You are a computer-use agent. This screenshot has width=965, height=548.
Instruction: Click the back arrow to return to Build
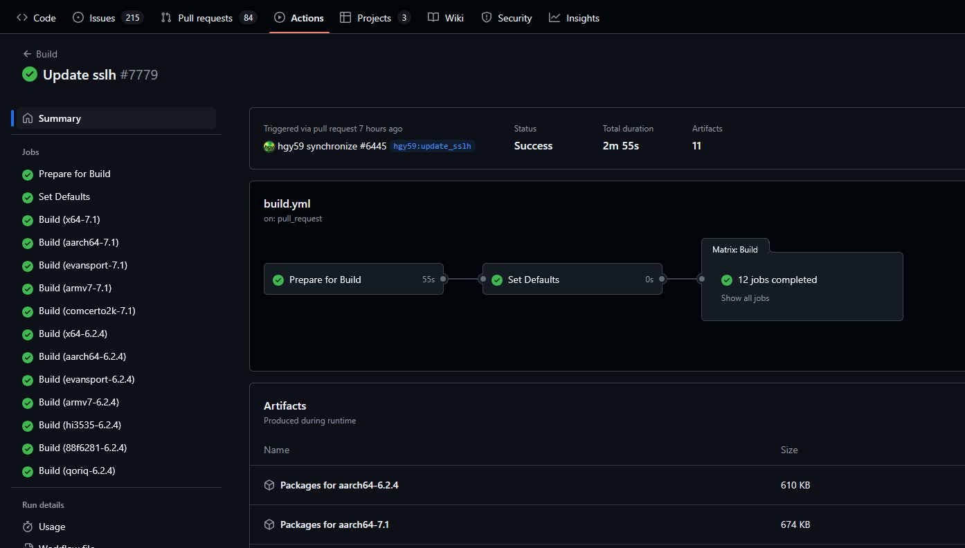tap(26, 53)
